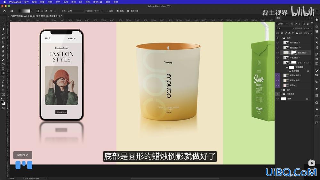Viewport: 320px width, 180px height.
Task: Click the foreground color swatch
Action: pos(2,102)
